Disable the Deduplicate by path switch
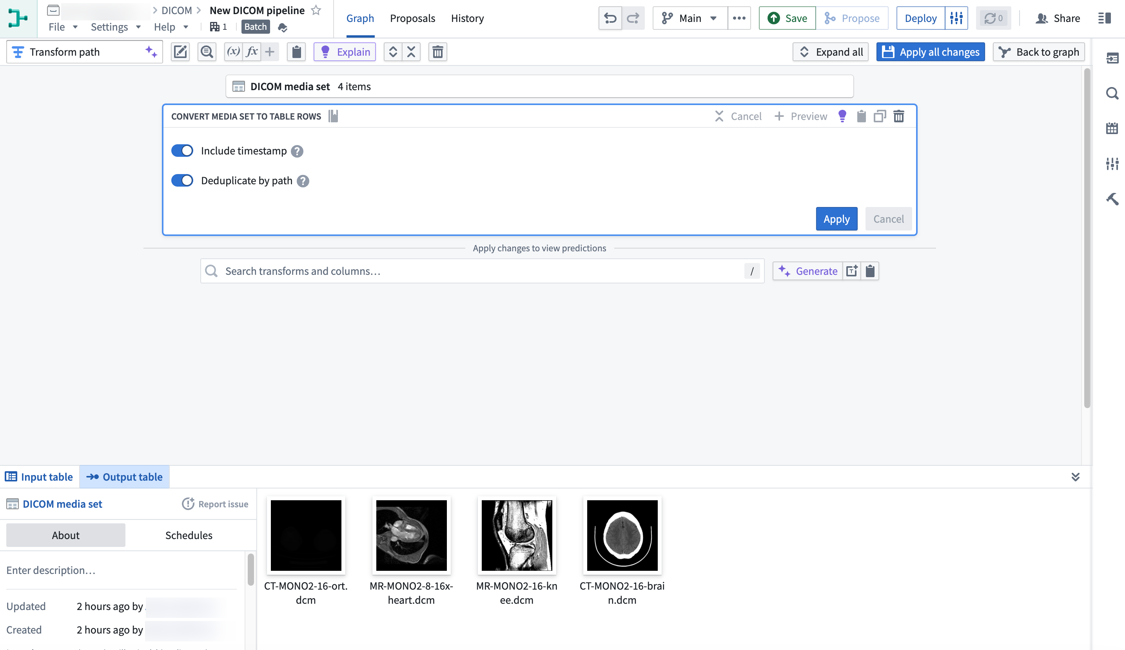The width and height of the screenshot is (1125, 650). pos(182,181)
